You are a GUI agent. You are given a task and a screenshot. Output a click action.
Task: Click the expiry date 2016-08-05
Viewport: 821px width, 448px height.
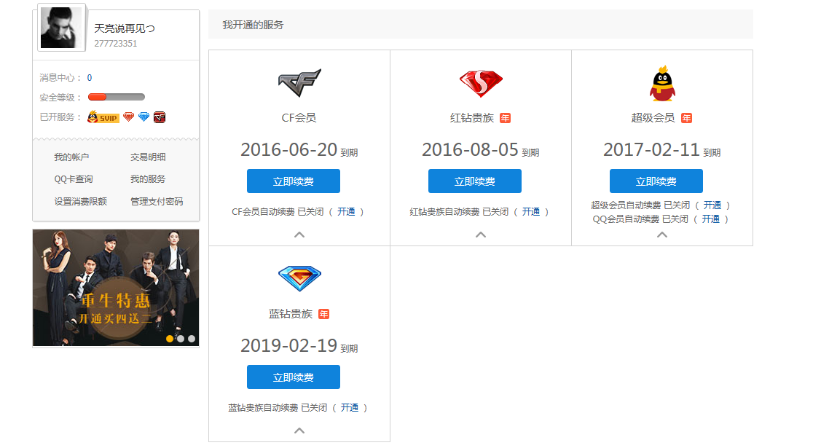point(470,149)
